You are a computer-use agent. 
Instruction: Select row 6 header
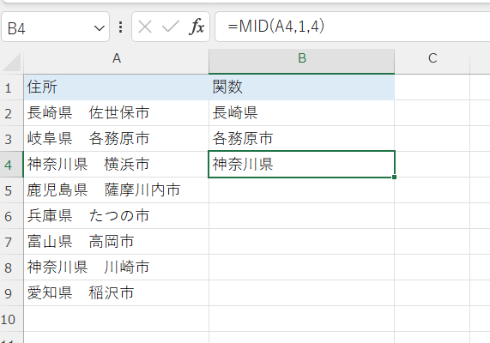click(11, 216)
